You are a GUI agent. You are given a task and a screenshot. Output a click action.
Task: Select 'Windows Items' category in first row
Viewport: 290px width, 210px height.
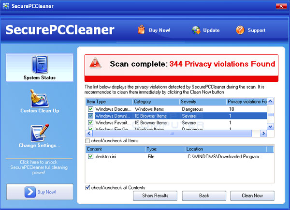(149, 109)
